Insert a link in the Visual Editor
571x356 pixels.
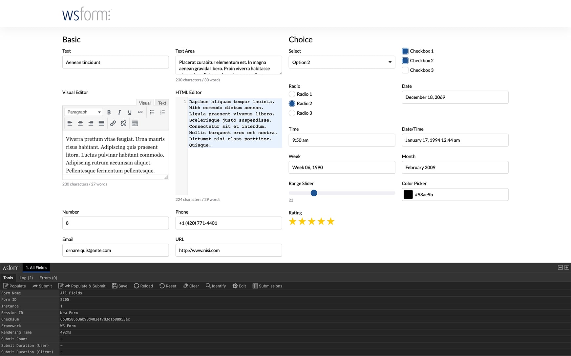click(113, 123)
